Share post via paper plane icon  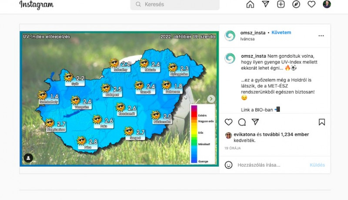255,122
